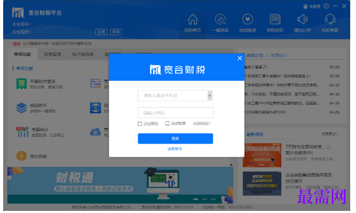356x213 pixels.
Task: Open the 12366每日咨询热点TOP3 notice
Action: pyautogui.click(x=265, y=112)
